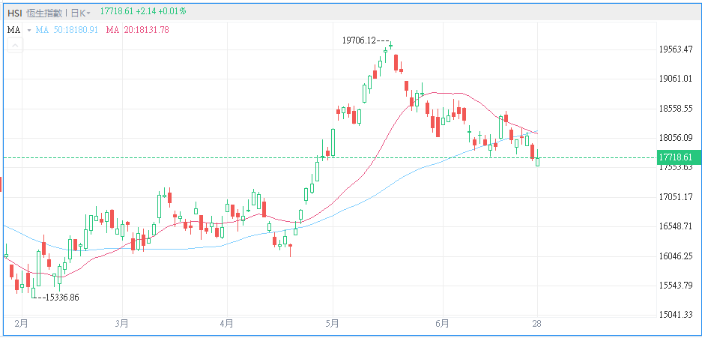Click the 4月 date axis label

pyautogui.click(x=228, y=324)
